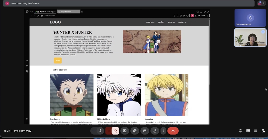Click the LOGO text on webpage
The height and width of the screenshot is (139, 268).
coord(55,22)
